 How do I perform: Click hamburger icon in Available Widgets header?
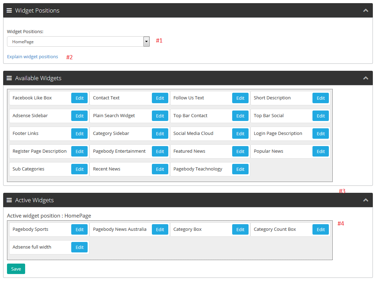coord(9,78)
